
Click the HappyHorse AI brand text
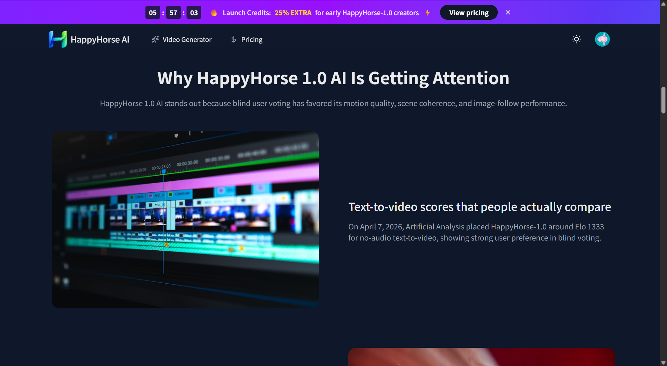[x=100, y=39]
